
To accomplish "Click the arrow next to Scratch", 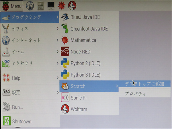I will (x=117, y=86).
